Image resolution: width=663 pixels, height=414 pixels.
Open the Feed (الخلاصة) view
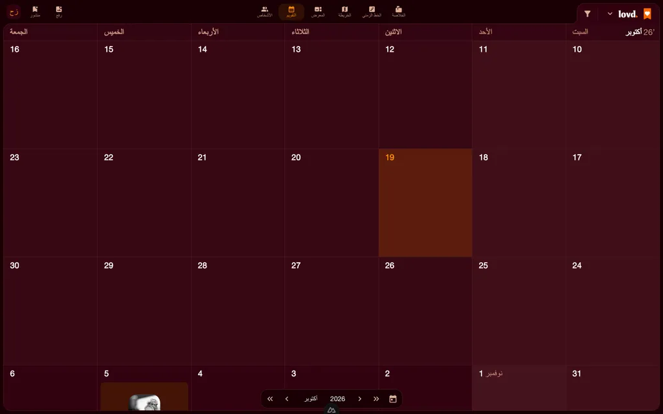(x=398, y=12)
